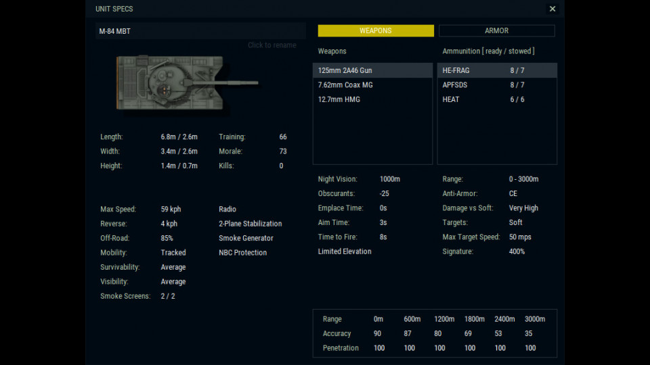Click the NBC Protection entry

(x=242, y=252)
